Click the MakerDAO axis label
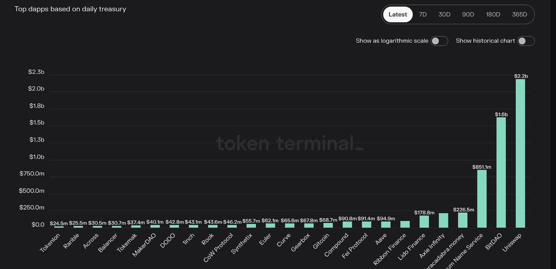Screen dimensions: 556x269 [x=145, y=244]
